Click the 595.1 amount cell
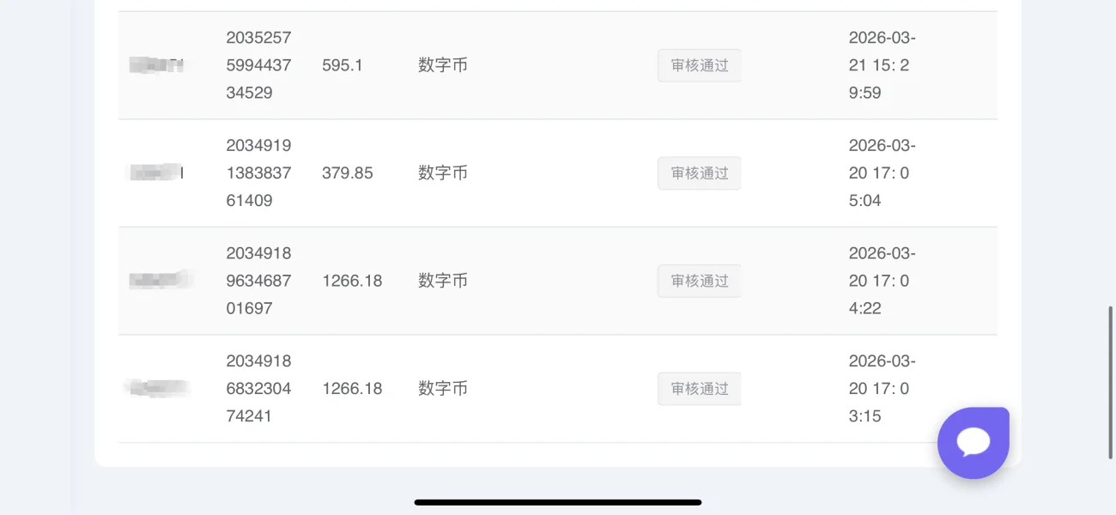The height and width of the screenshot is (515, 1116). [343, 65]
